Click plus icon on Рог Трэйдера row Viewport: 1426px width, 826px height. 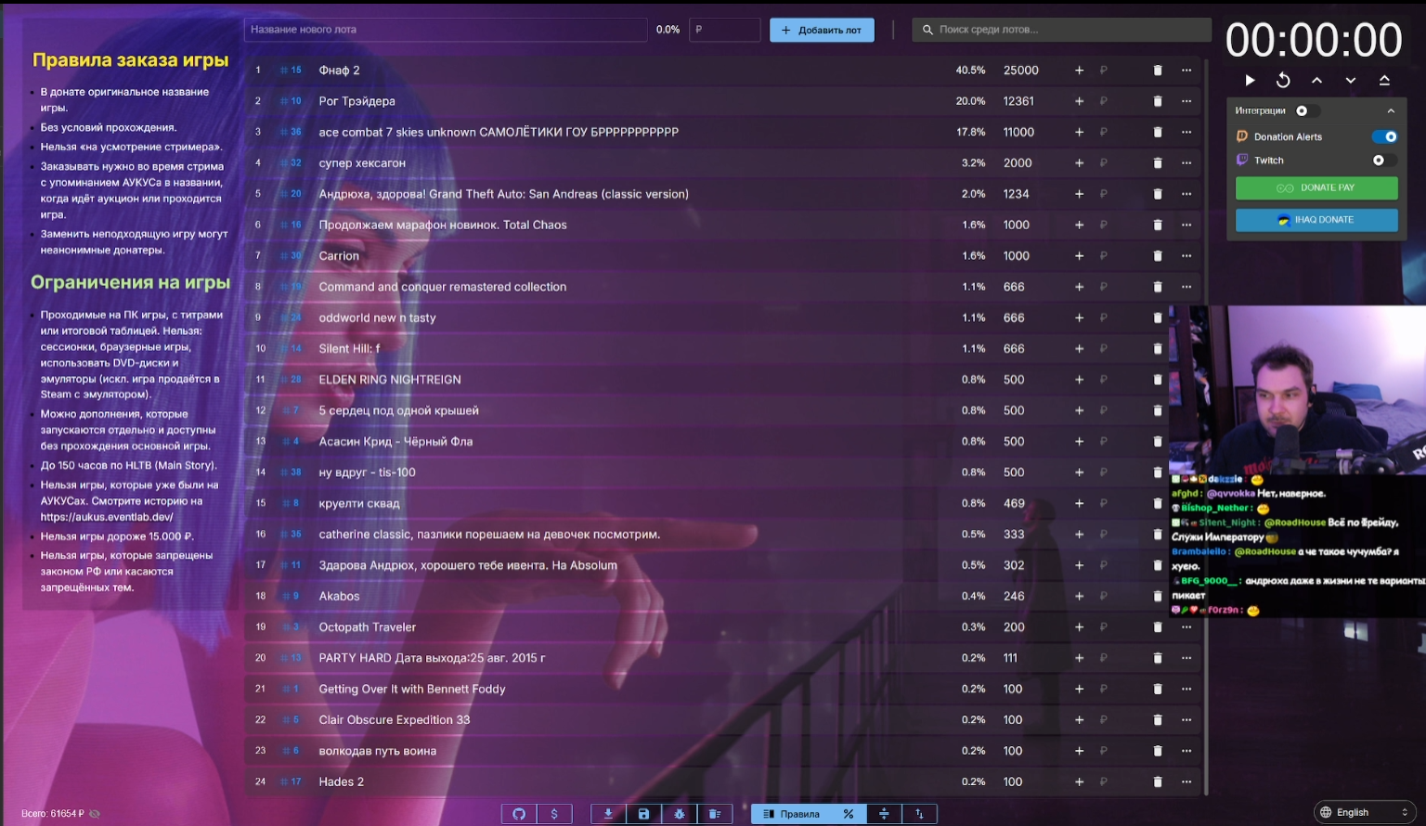(1079, 101)
